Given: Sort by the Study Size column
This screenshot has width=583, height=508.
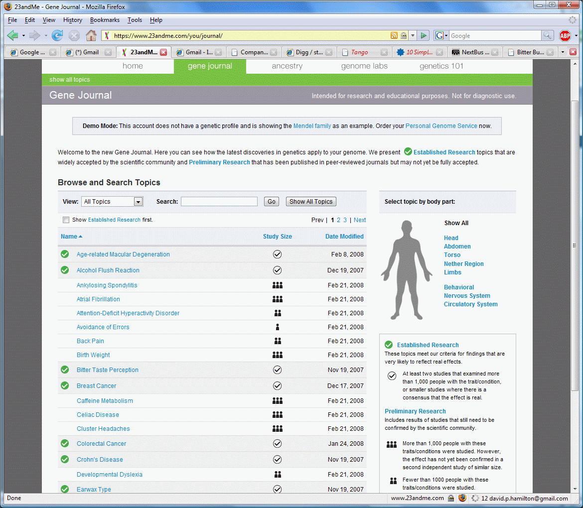Looking at the screenshot, I should [x=278, y=237].
